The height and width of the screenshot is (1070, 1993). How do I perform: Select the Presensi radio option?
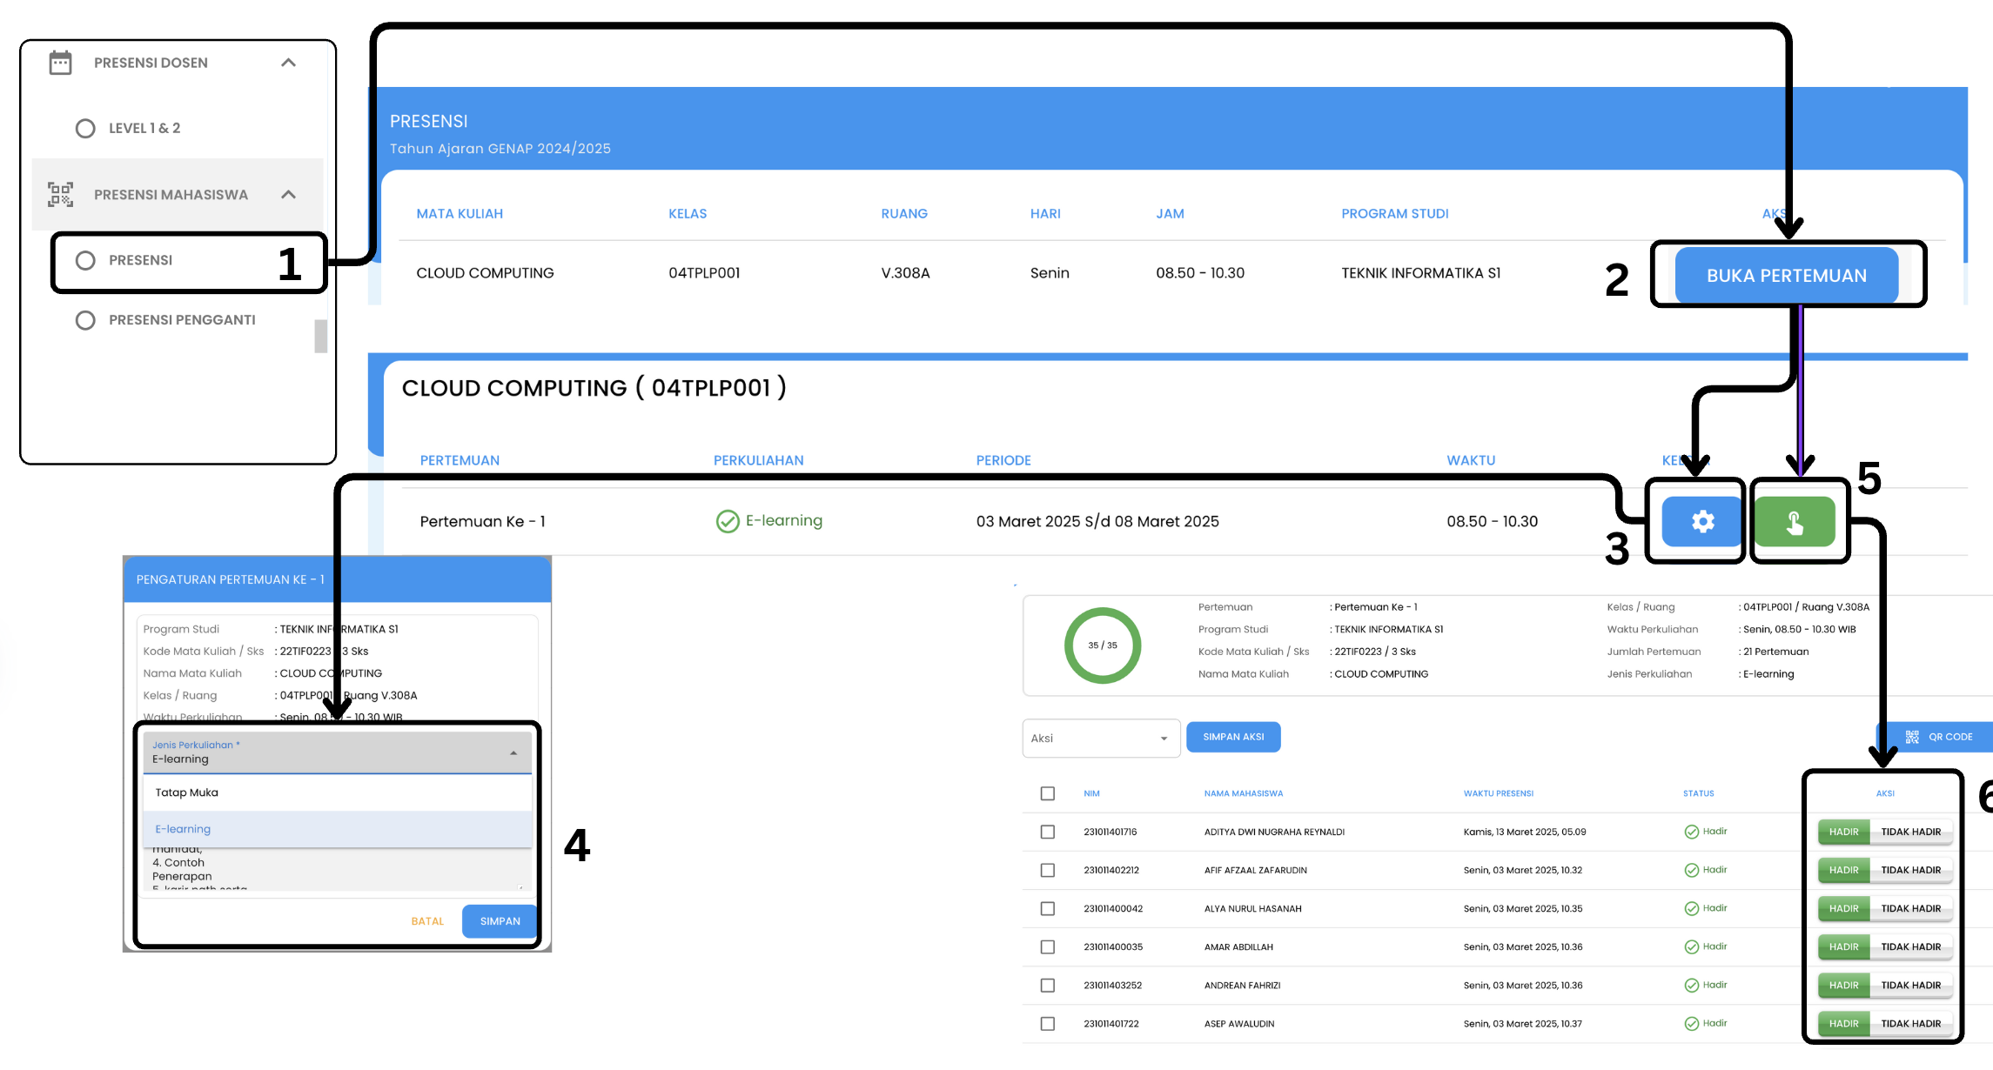(x=85, y=260)
